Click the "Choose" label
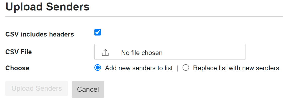Viewport: 283px width, 101px height. [17, 68]
